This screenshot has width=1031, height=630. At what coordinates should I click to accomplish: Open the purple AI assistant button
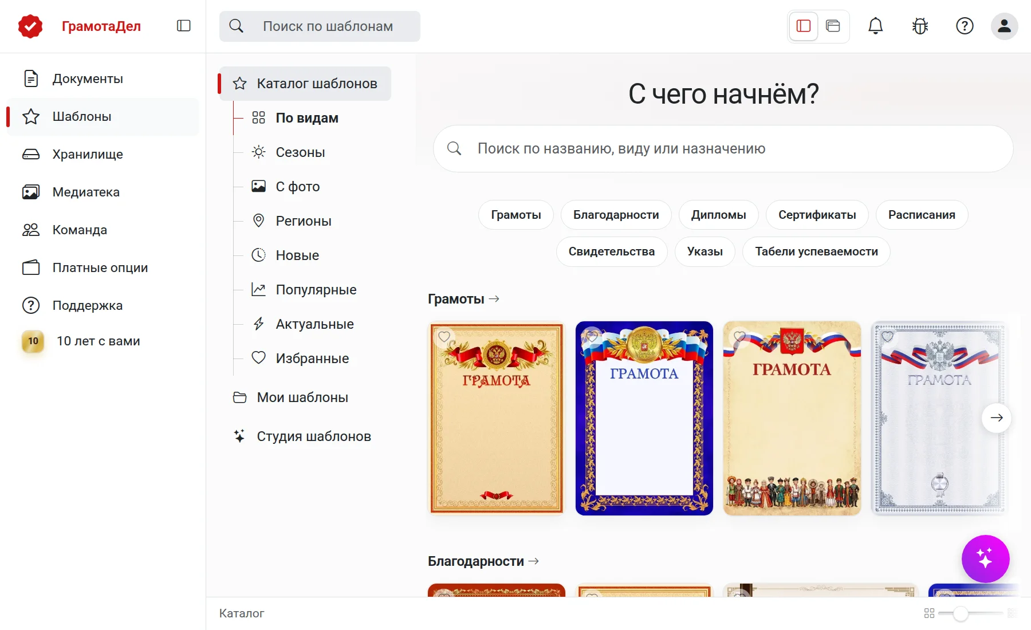[x=985, y=558]
